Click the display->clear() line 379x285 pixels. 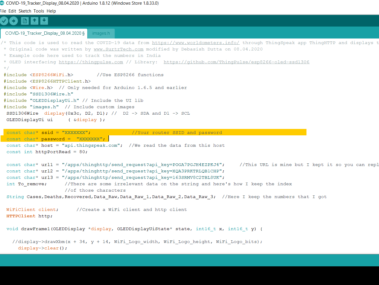click(43, 248)
